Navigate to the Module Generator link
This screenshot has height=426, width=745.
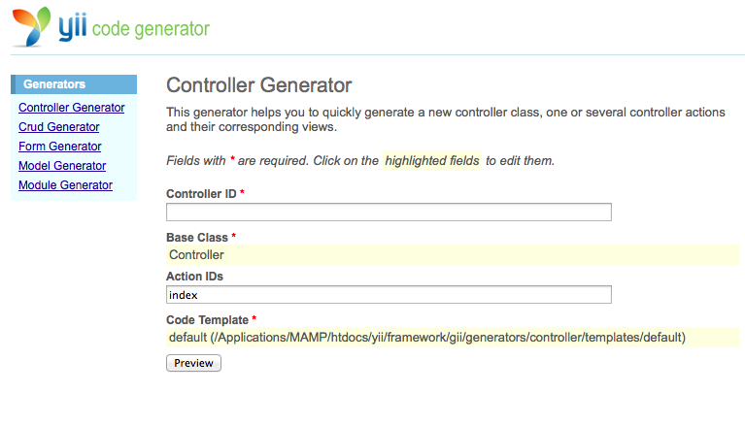click(66, 185)
